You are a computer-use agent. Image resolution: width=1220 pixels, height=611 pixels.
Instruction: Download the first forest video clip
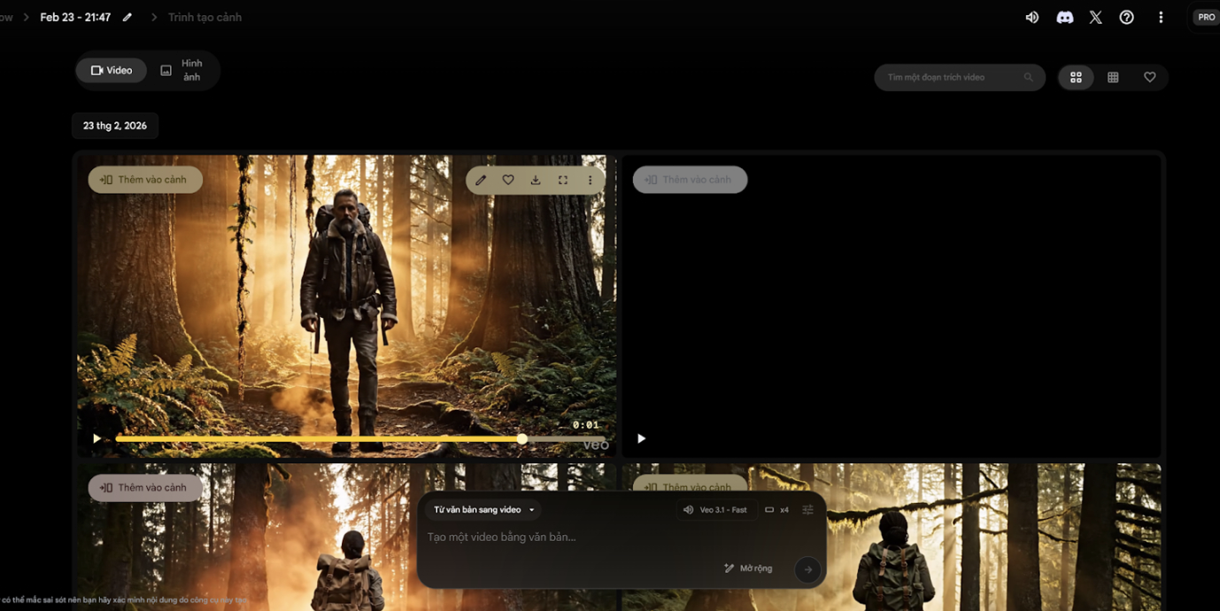pyautogui.click(x=536, y=180)
